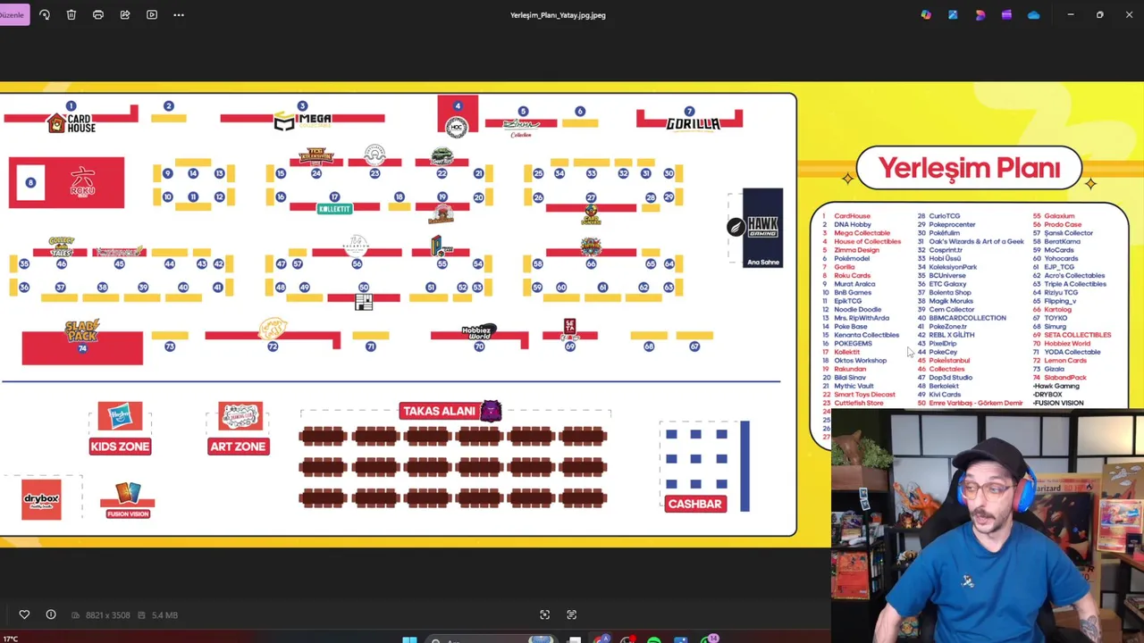Image resolution: width=1144 pixels, height=643 pixels.
Task: Open the Düzenle edit button
Action: [x=13, y=14]
